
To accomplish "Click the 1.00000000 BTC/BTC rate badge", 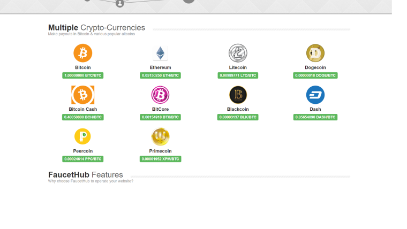I will [83, 75].
